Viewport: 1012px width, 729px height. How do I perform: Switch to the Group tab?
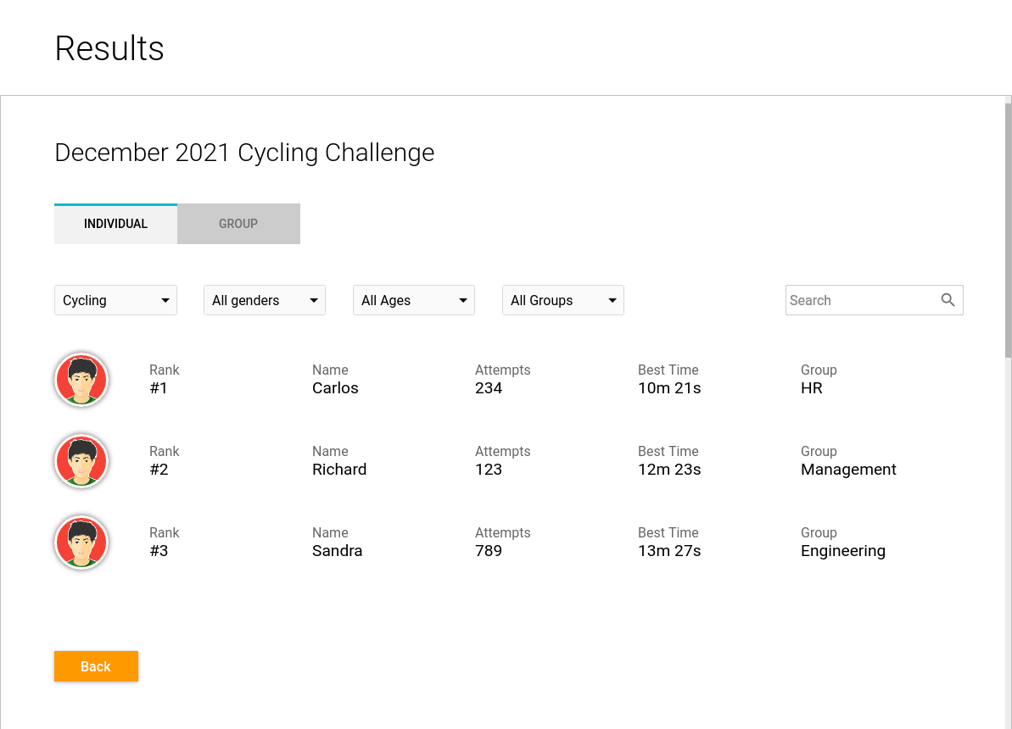(238, 224)
